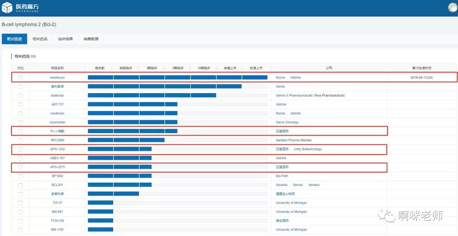Click the TW-37 preclinical progress bar
458x236 pixels.
click(x=101, y=203)
